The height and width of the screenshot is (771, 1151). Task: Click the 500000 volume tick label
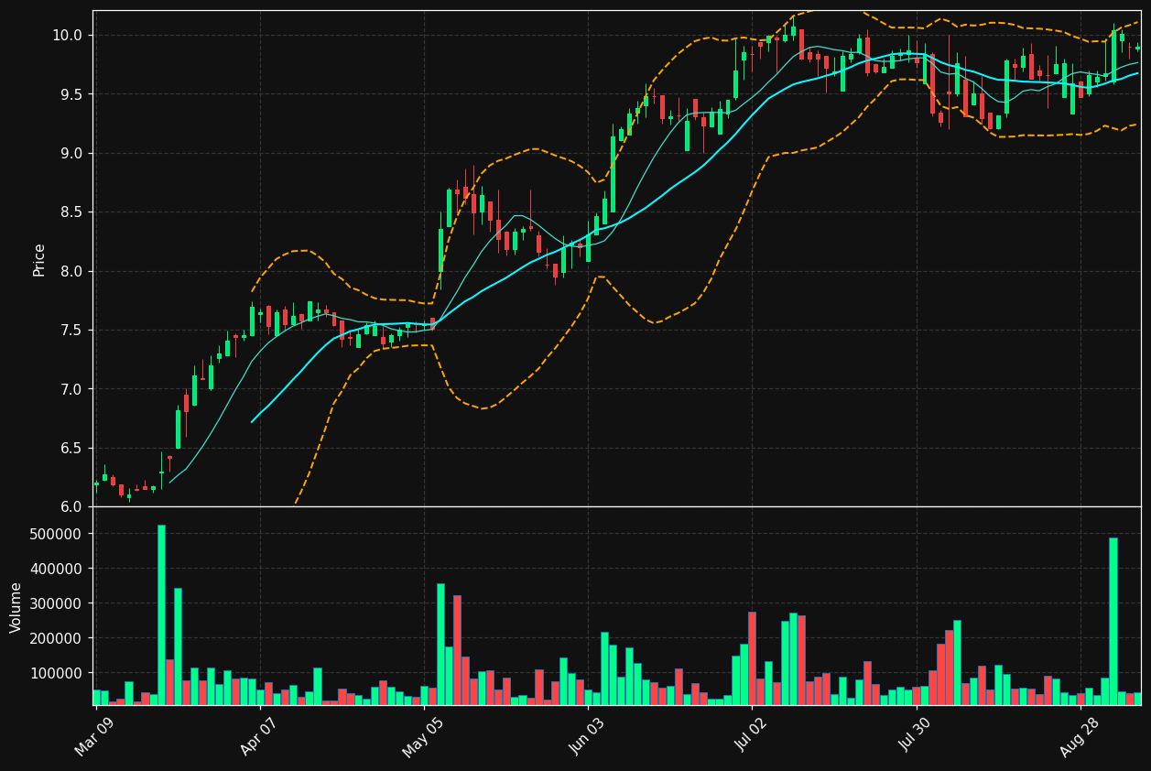pyautogui.click(x=57, y=534)
